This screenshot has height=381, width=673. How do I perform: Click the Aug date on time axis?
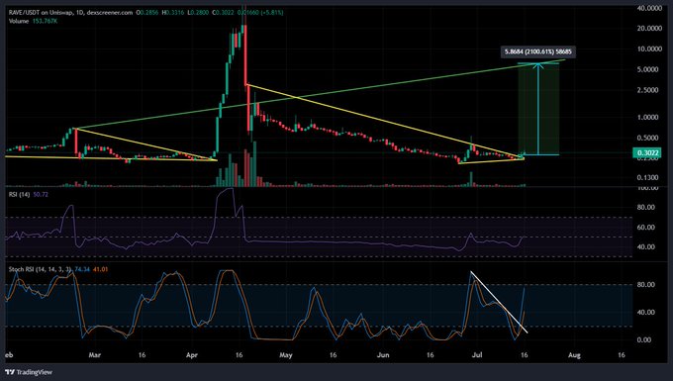tap(574, 355)
